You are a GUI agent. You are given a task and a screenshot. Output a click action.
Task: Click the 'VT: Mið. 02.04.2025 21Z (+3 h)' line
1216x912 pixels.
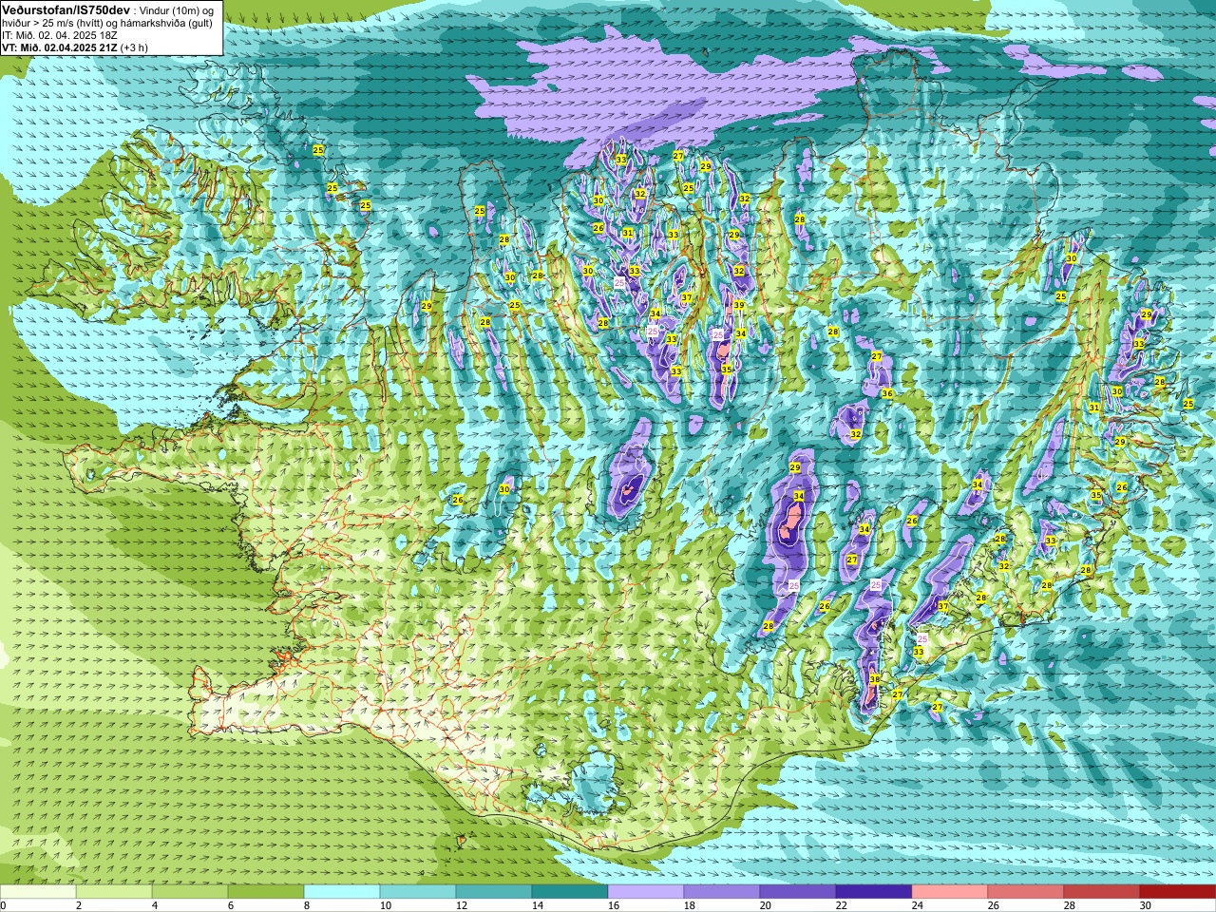tap(74, 47)
